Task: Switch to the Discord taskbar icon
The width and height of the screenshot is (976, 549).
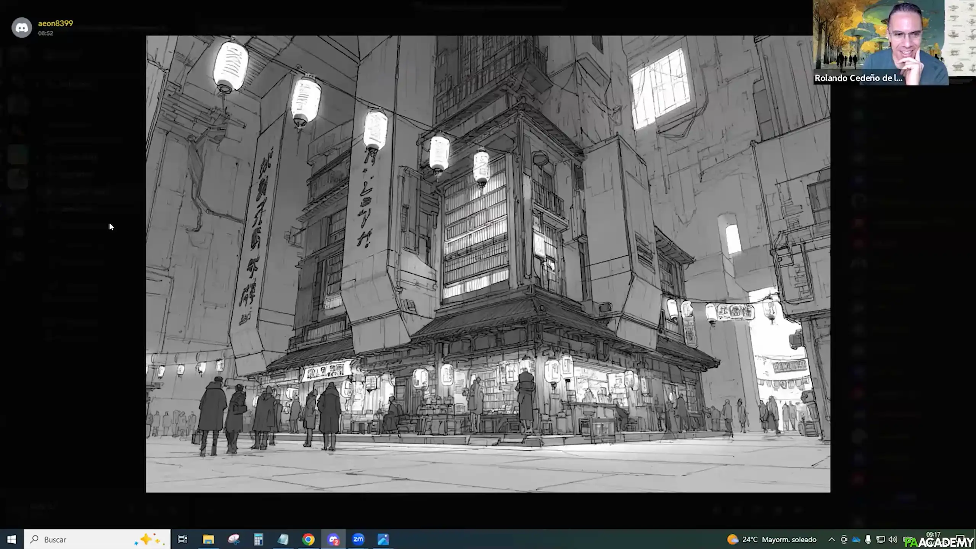Action: click(333, 539)
